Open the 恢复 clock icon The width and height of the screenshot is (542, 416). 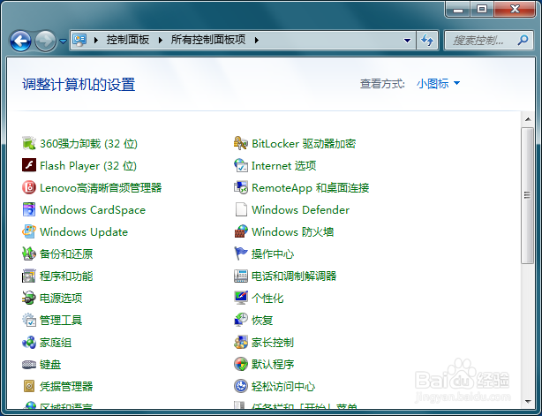pyautogui.click(x=241, y=321)
